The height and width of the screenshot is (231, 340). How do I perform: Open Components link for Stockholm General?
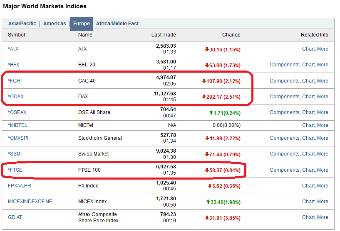click(285, 138)
